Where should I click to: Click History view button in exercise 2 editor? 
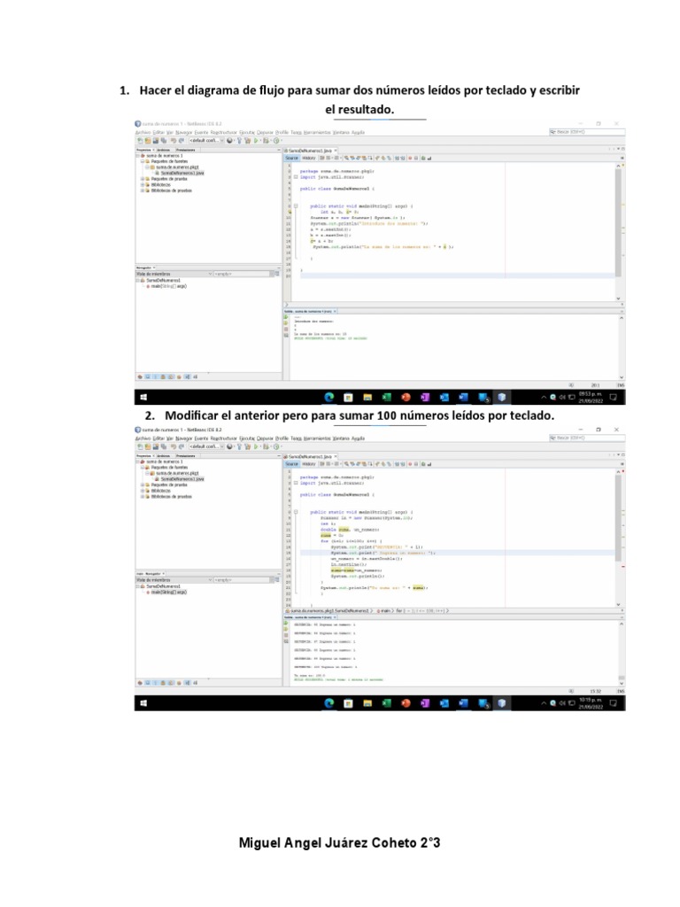point(308,464)
